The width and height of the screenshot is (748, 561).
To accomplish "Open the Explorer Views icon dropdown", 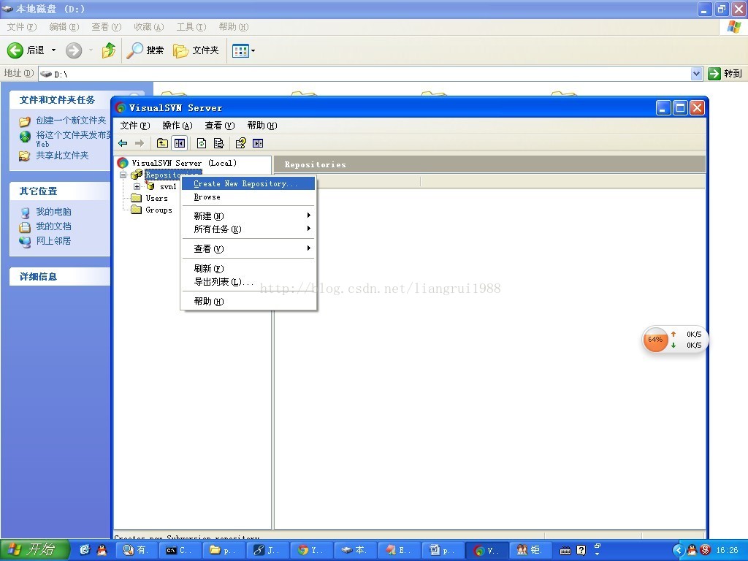I will pos(243,50).
